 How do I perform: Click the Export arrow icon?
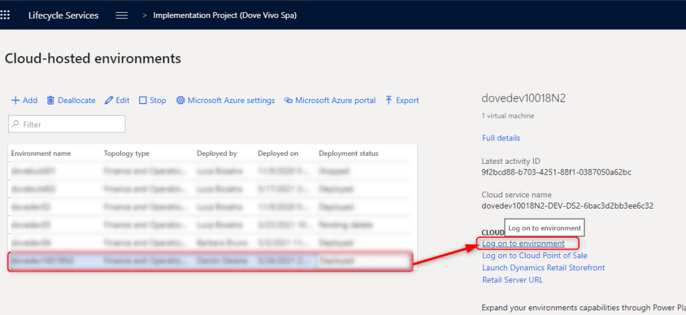[x=389, y=100]
